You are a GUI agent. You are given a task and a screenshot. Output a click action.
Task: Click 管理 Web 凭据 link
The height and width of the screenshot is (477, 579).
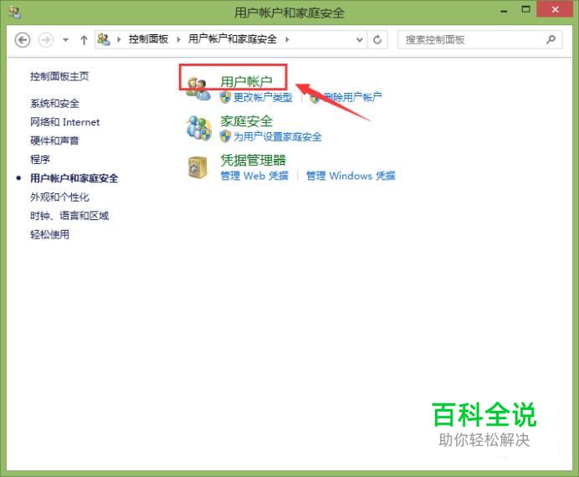coord(254,176)
